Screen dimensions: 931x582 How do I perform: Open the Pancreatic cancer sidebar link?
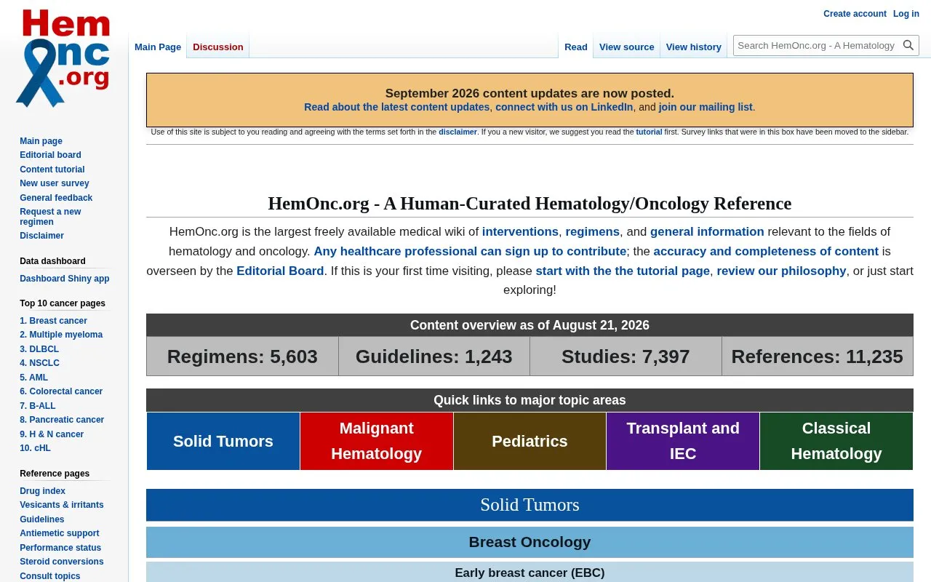click(x=62, y=420)
